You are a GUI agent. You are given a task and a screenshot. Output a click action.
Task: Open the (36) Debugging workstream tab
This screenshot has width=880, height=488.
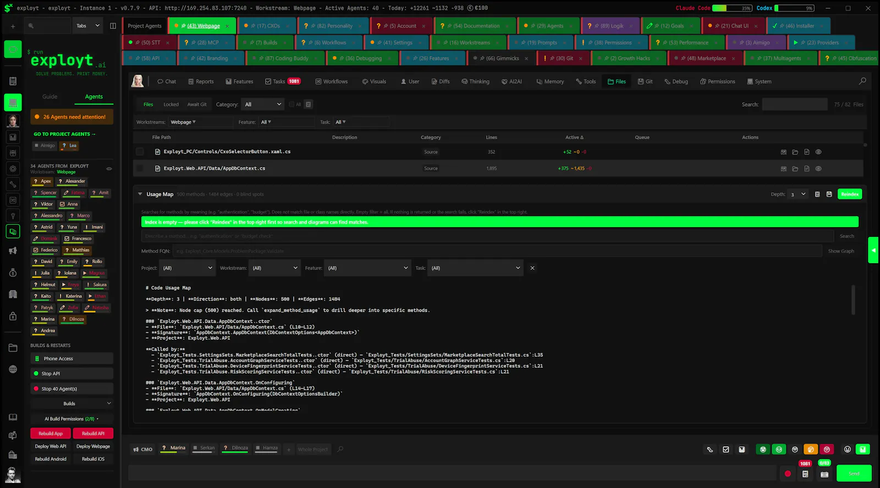pos(362,58)
